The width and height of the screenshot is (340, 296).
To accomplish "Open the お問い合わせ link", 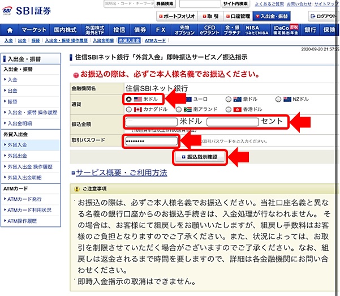I will (299, 4).
